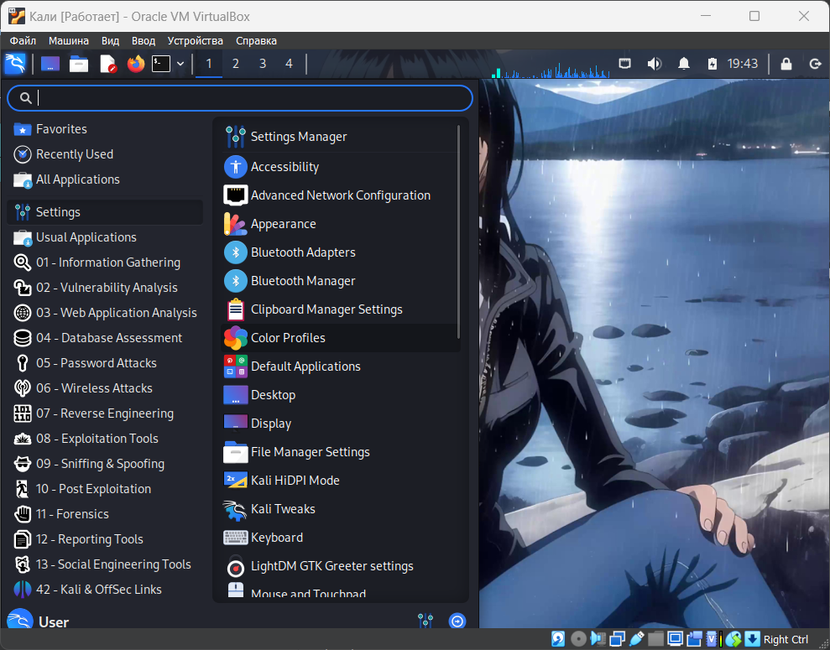Click the Show Desktop panel icon
830x650 pixels.
coord(50,64)
